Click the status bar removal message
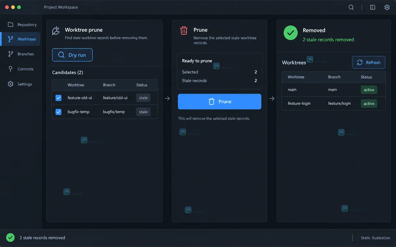This screenshot has height=247, width=396. click(42, 238)
